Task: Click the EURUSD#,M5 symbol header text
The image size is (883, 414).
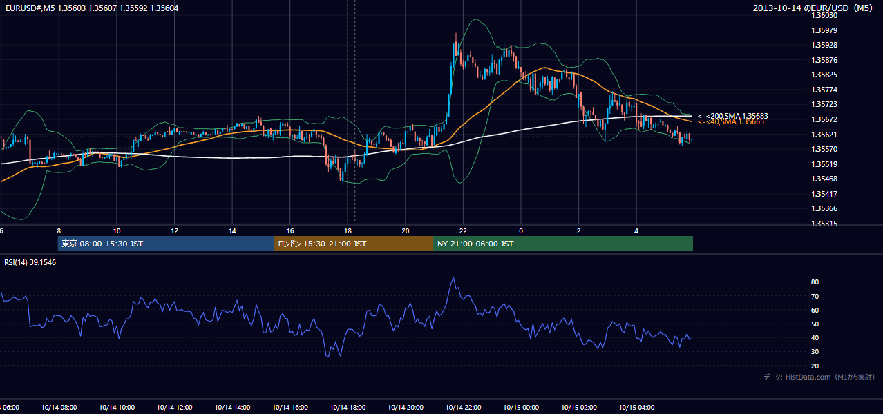Action: coord(91,8)
